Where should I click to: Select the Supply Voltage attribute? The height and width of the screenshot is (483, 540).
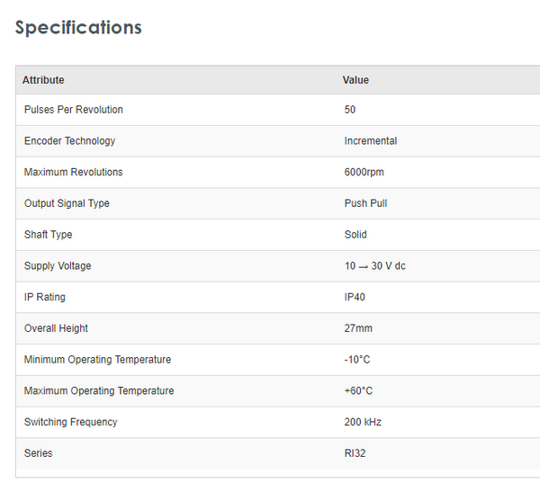point(58,266)
